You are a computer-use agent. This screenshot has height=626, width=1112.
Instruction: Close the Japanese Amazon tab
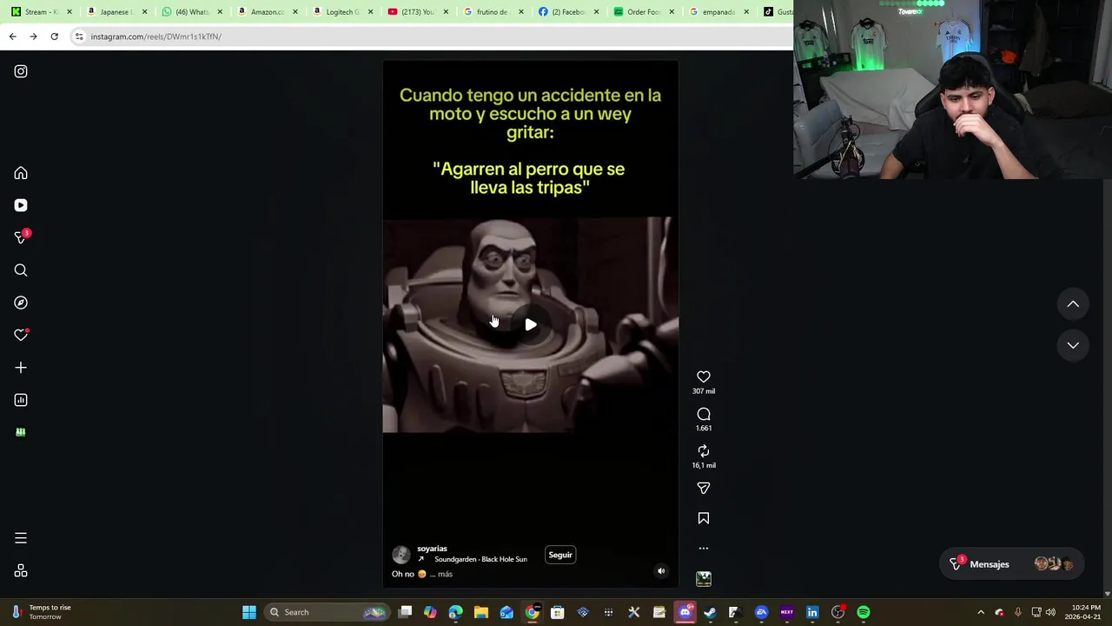(144, 12)
